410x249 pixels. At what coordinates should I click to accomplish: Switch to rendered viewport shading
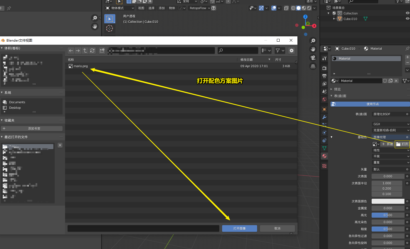[309, 8]
